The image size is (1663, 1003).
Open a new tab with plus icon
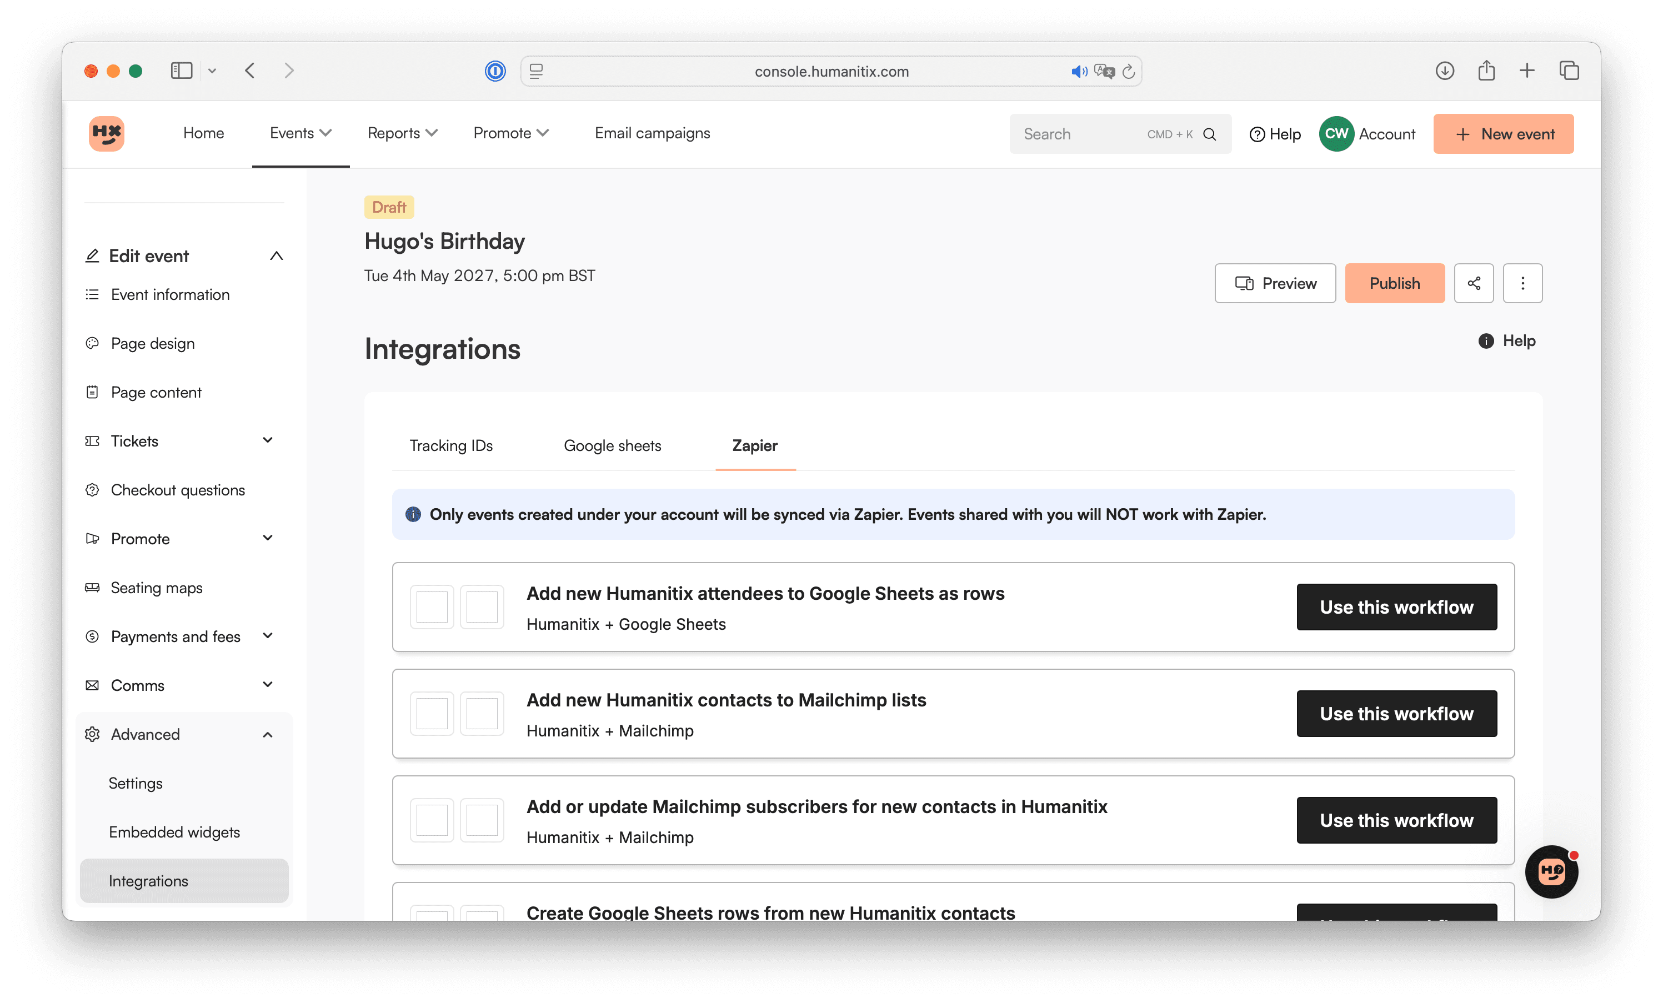(1527, 70)
